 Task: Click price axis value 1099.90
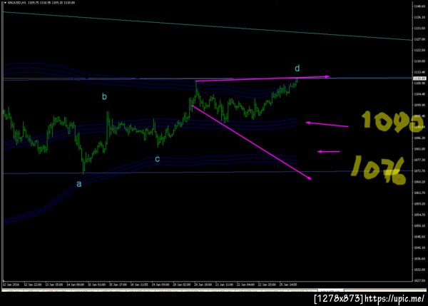[419, 105]
